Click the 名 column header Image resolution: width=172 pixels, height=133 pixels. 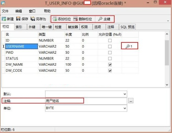[x=22, y=35]
